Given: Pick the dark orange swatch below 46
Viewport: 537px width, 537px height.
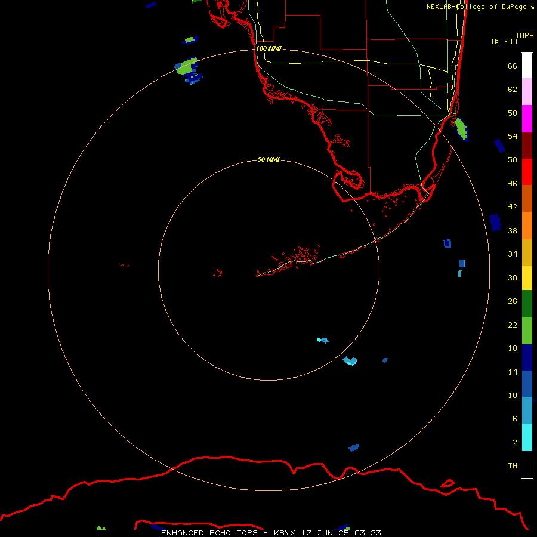Looking at the screenshot, I should click(527, 198).
